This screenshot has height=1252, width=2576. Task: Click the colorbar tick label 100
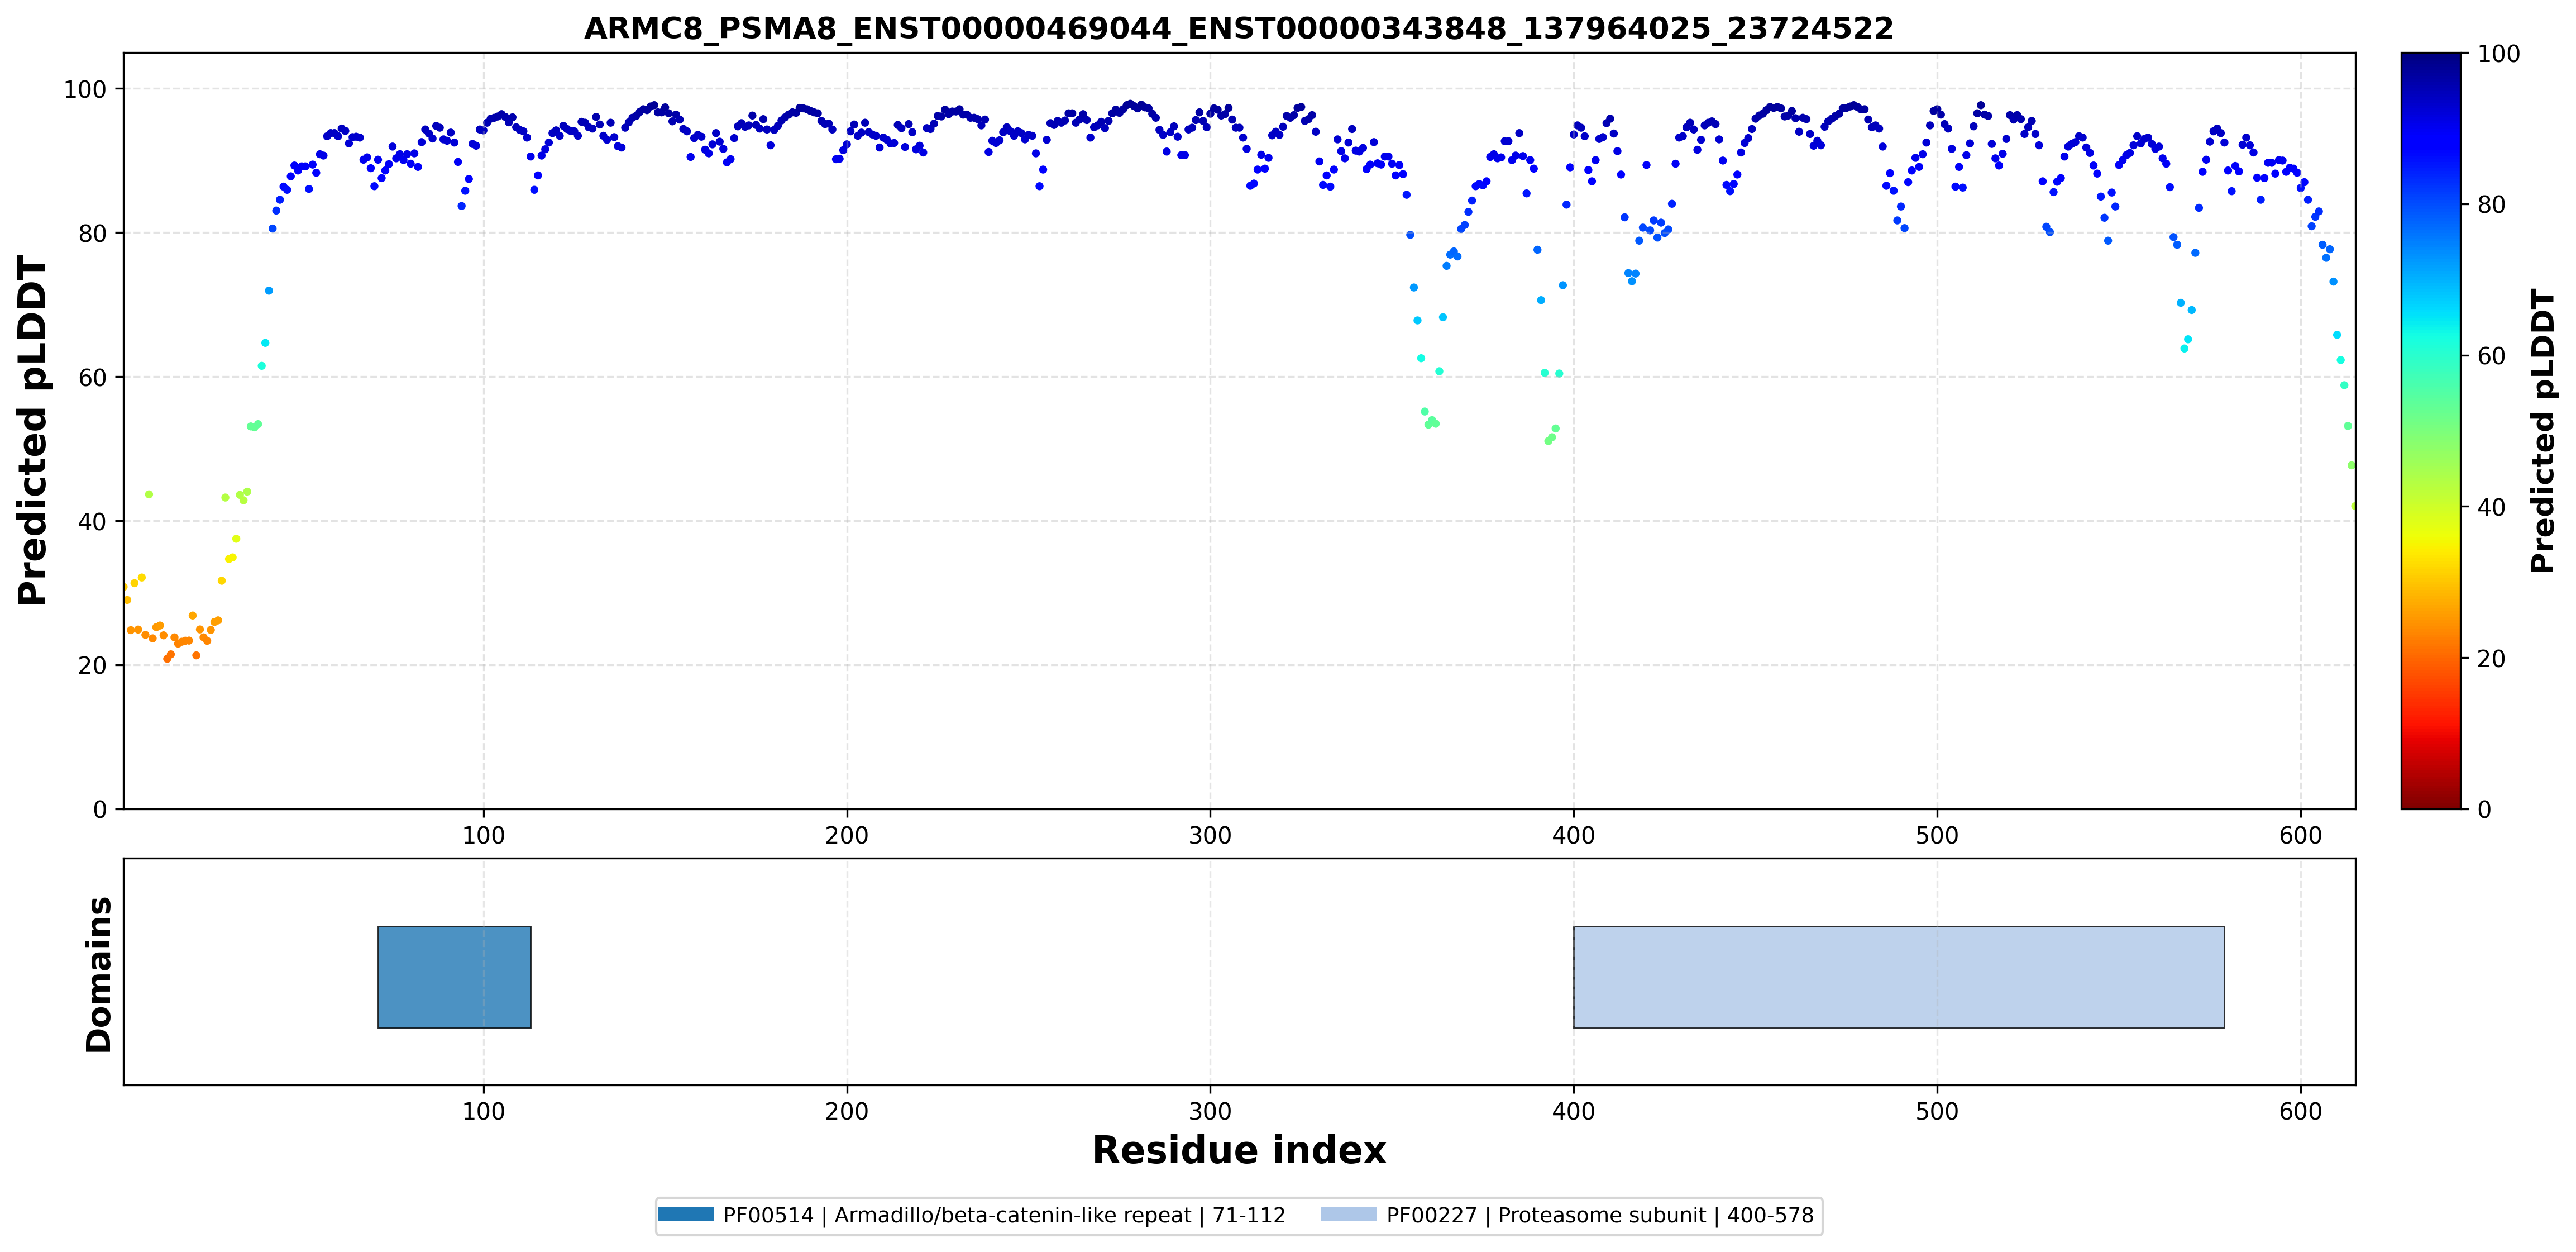coord(2498,54)
